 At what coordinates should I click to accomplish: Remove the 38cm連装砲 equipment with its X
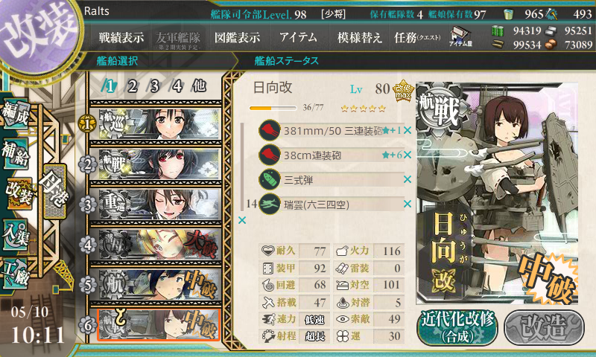click(408, 155)
